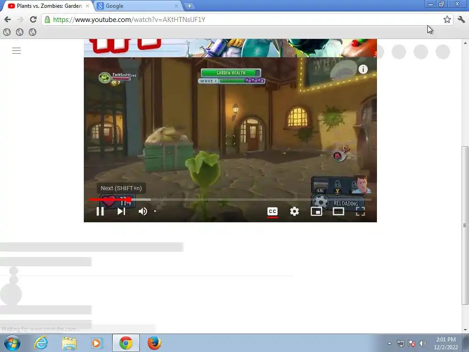Enter full screen mode
Viewport: 469px width, 352px height.
pyautogui.click(x=360, y=211)
